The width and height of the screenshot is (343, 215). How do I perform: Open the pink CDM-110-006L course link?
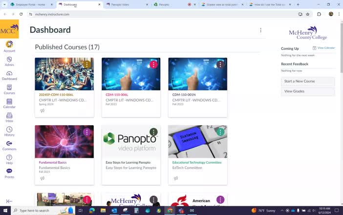pyautogui.click(x=117, y=95)
